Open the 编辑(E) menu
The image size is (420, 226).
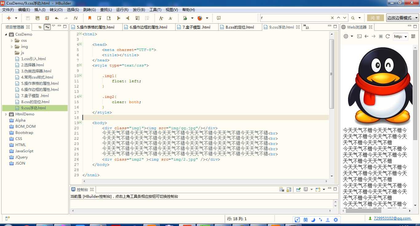coord(24,10)
